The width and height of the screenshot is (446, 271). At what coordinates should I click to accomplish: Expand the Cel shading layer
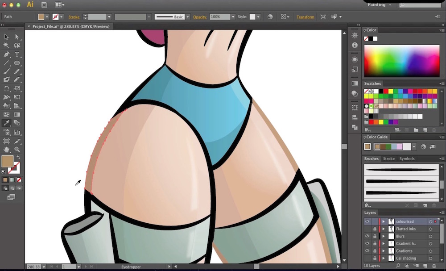[x=384, y=258]
